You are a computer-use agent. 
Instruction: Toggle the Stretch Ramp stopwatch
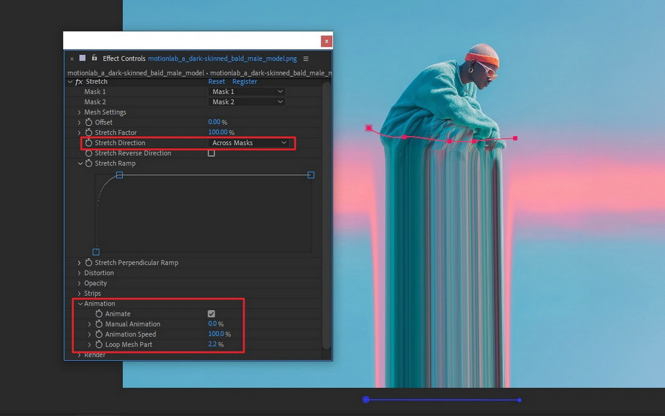click(89, 163)
